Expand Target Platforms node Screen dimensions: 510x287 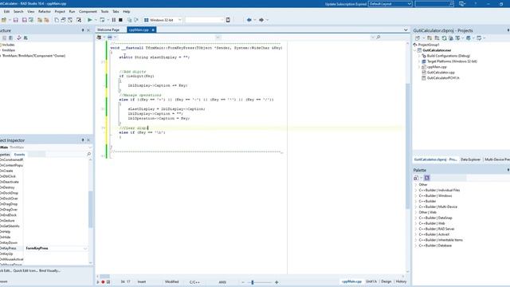[419, 61]
